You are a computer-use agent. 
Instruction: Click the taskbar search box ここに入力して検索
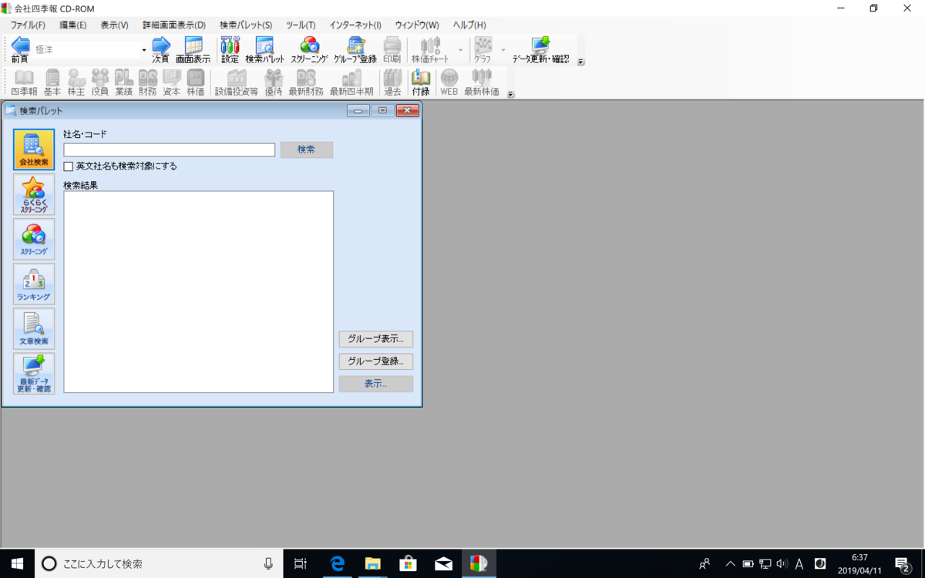click(x=159, y=563)
